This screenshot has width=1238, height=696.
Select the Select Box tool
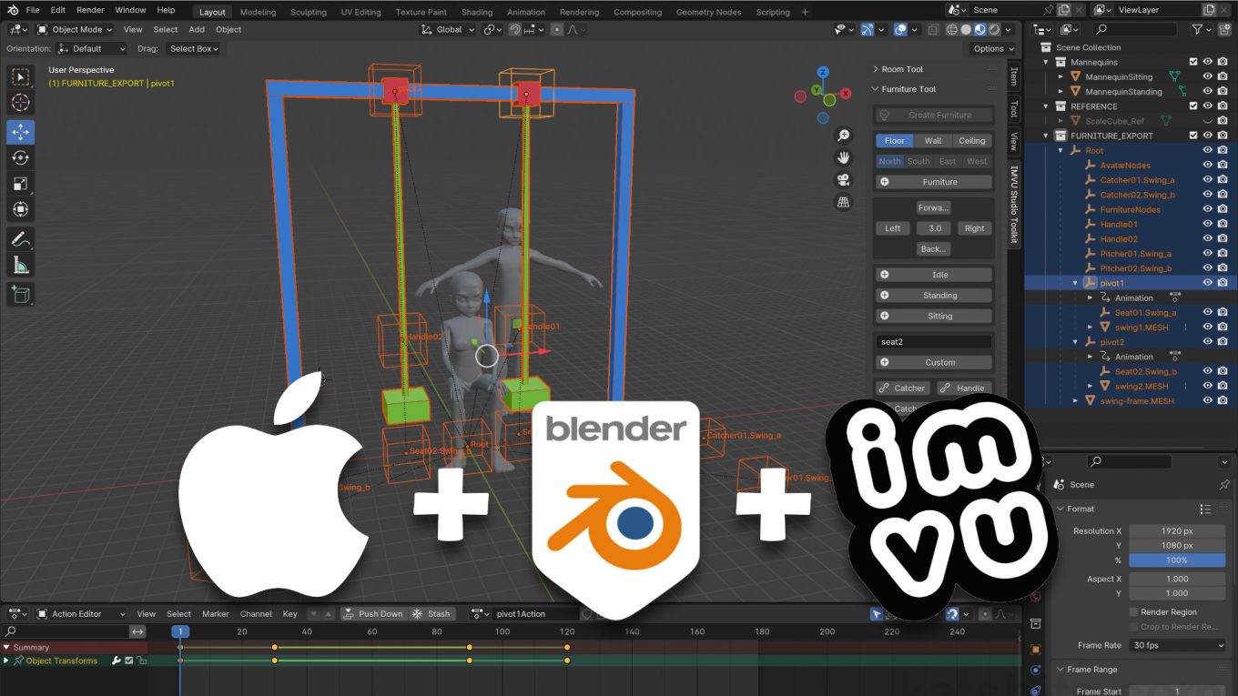(x=20, y=77)
